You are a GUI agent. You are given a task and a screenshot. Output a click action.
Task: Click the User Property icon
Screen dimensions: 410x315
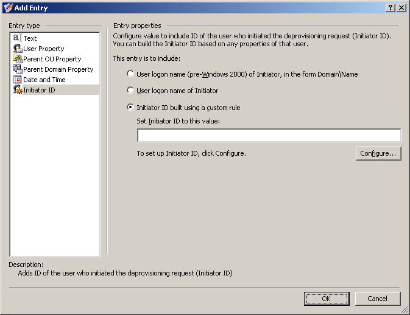coord(18,49)
